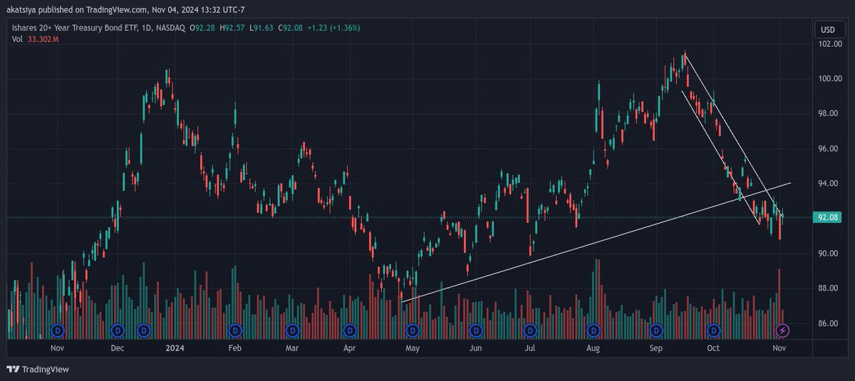Click the high value H92.57

232,28
